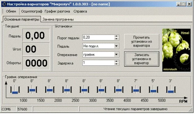Increase the Порог педали value with up arrow
Viewport: 195px width, 114px height.
116,36
